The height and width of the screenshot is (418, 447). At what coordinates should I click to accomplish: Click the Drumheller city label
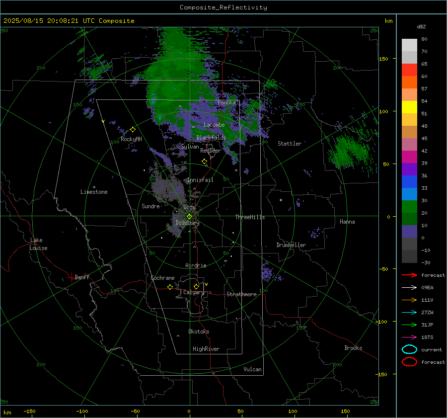[291, 245]
